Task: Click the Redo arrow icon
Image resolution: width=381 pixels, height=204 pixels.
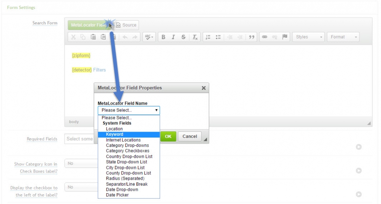Action: [x=135, y=37]
